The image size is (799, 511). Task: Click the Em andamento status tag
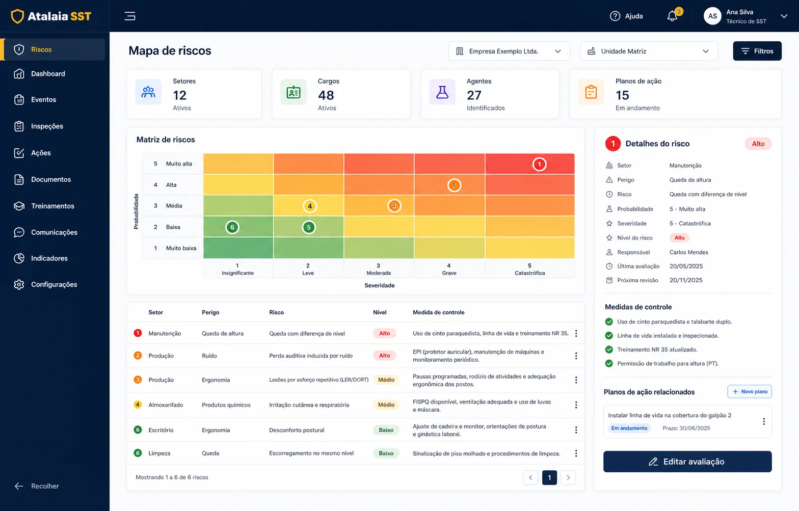629,428
